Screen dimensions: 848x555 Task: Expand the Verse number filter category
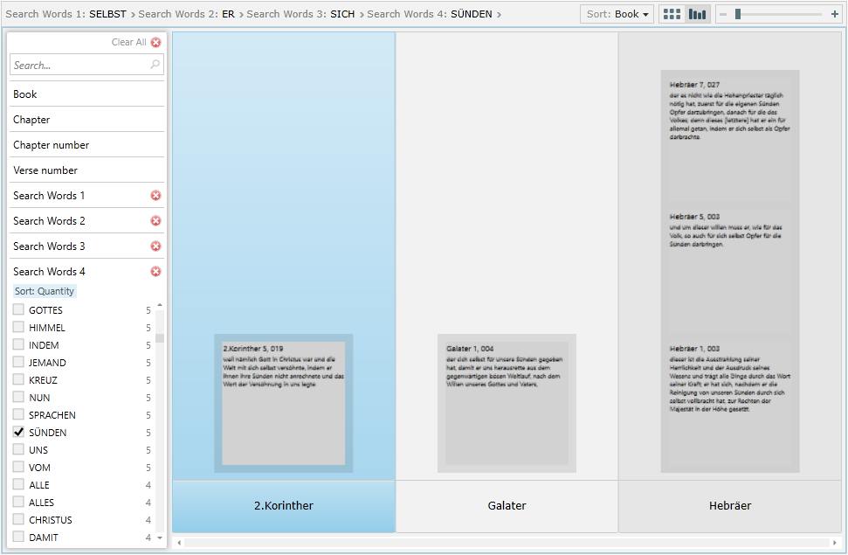point(45,170)
